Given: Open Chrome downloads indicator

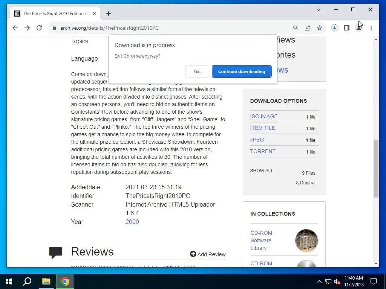Looking at the screenshot, I should [335, 28].
